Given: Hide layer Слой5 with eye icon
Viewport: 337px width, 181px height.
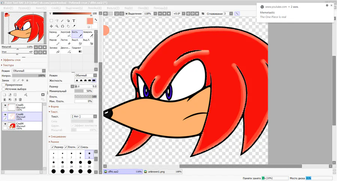Looking at the screenshot, I should [5, 105].
